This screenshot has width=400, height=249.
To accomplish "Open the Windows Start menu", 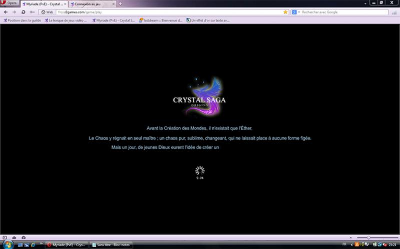I will (8, 245).
